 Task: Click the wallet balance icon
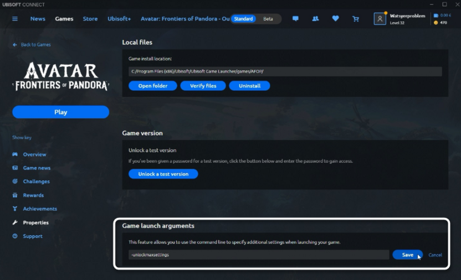coord(436,15)
